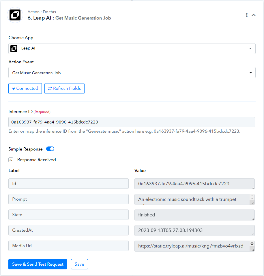Open the Action Event dropdown
The image size is (264, 276).
tap(132, 73)
